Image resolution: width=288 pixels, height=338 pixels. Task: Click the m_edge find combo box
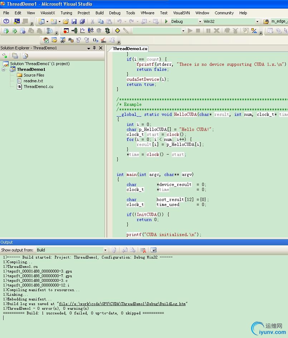279,21
